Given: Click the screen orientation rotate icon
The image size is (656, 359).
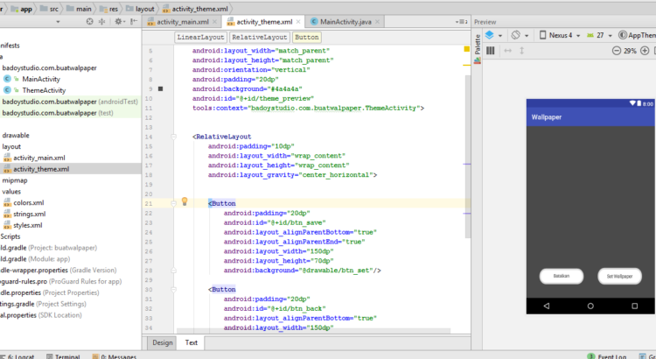Looking at the screenshot, I should pyautogui.click(x=517, y=35).
